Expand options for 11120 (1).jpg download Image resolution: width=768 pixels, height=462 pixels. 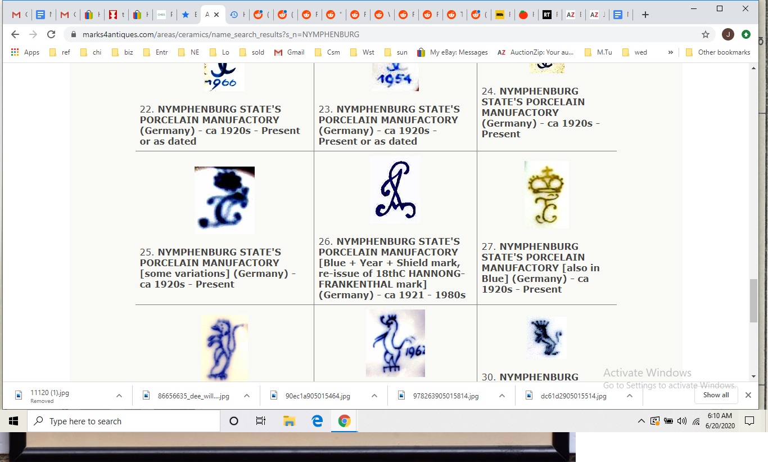tap(119, 396)
